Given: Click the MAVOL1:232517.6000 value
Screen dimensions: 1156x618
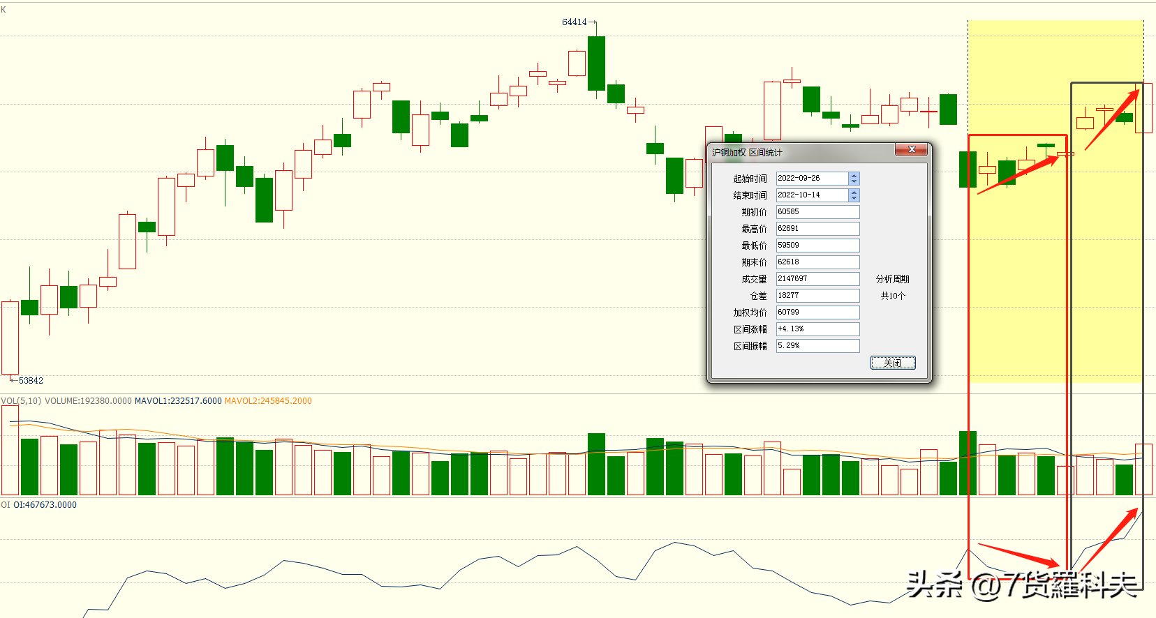Looking at the screenshot, I should click(178, 401).
